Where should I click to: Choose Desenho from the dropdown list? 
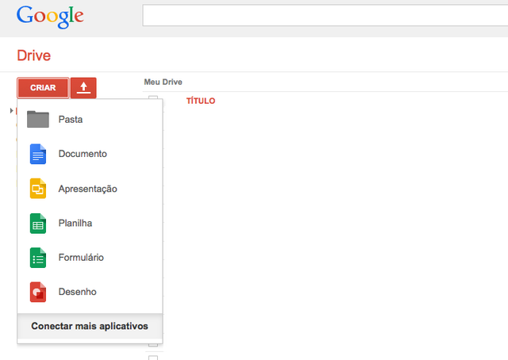pos(90,292)
